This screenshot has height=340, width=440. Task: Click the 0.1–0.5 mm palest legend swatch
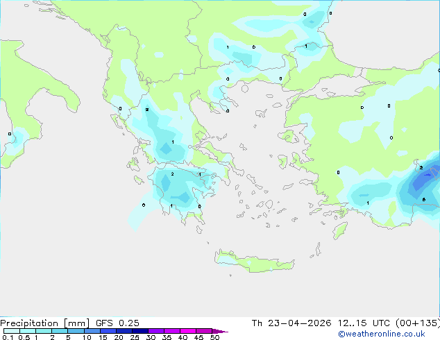tap(12, 331)
